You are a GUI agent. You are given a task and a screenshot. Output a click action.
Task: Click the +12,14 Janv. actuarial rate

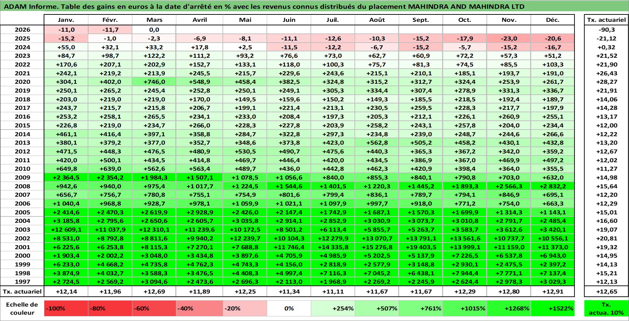[66, 291]
